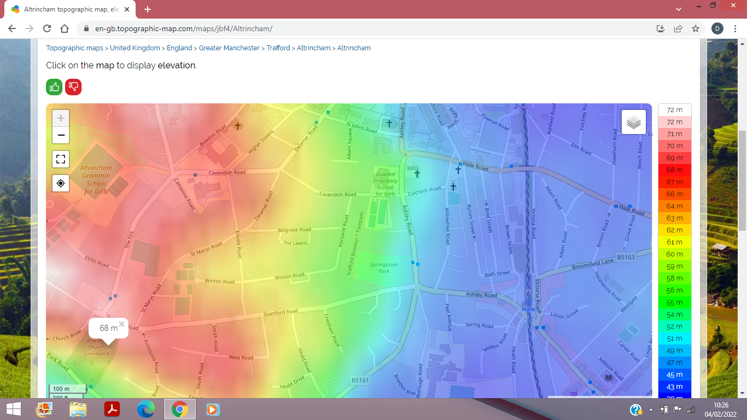Viewport: 747px width, 420px height.
Task: Click the B5163 road shield label
Action: (626, 256)
